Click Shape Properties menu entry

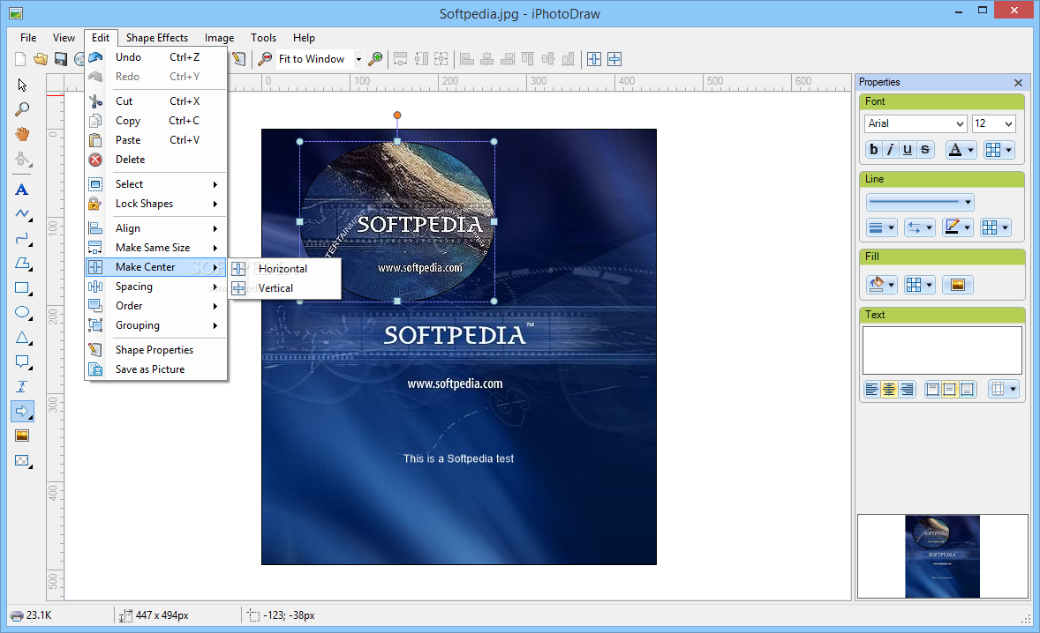coord(156,350)
